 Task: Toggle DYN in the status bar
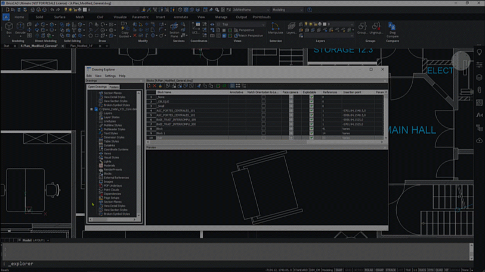431,270
